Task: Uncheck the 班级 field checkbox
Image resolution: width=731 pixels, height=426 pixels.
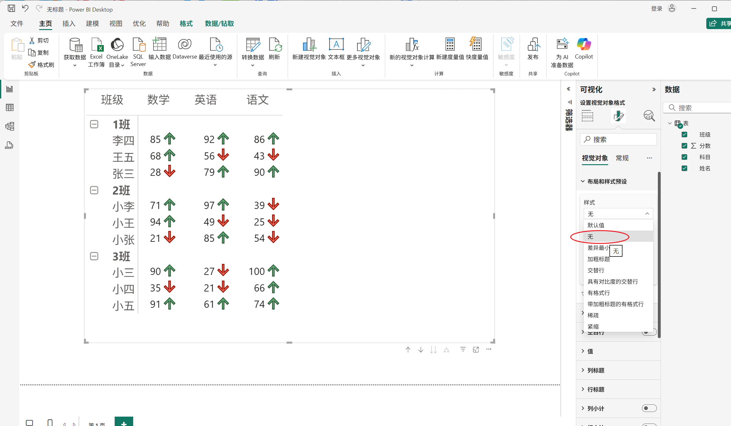Action: pyautogui.click(x=684, y=134)
